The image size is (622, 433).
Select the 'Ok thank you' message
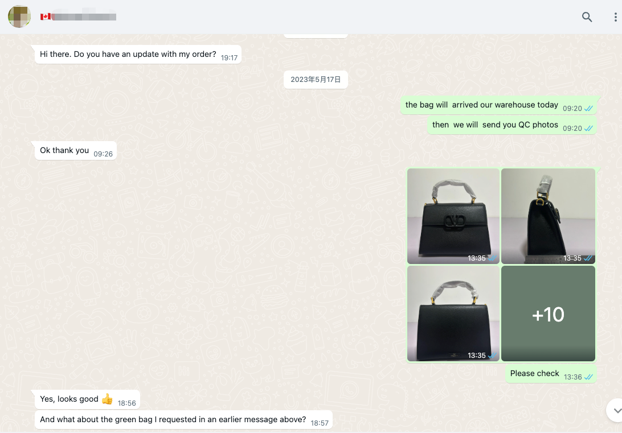[76, 151]
